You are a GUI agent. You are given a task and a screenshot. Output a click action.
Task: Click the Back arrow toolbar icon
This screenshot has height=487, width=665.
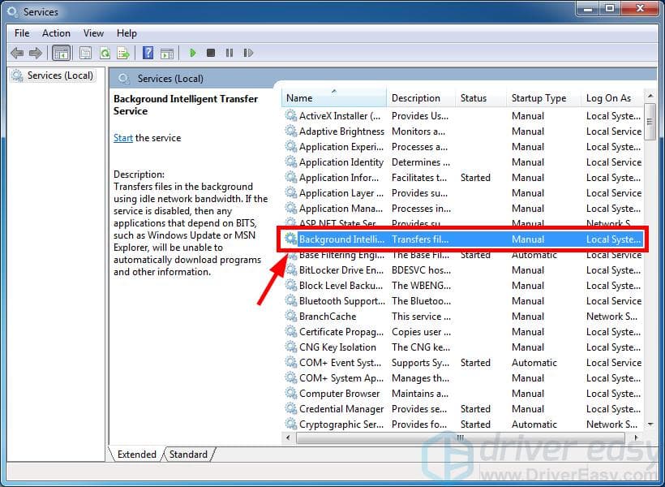(x=17, y=53)
